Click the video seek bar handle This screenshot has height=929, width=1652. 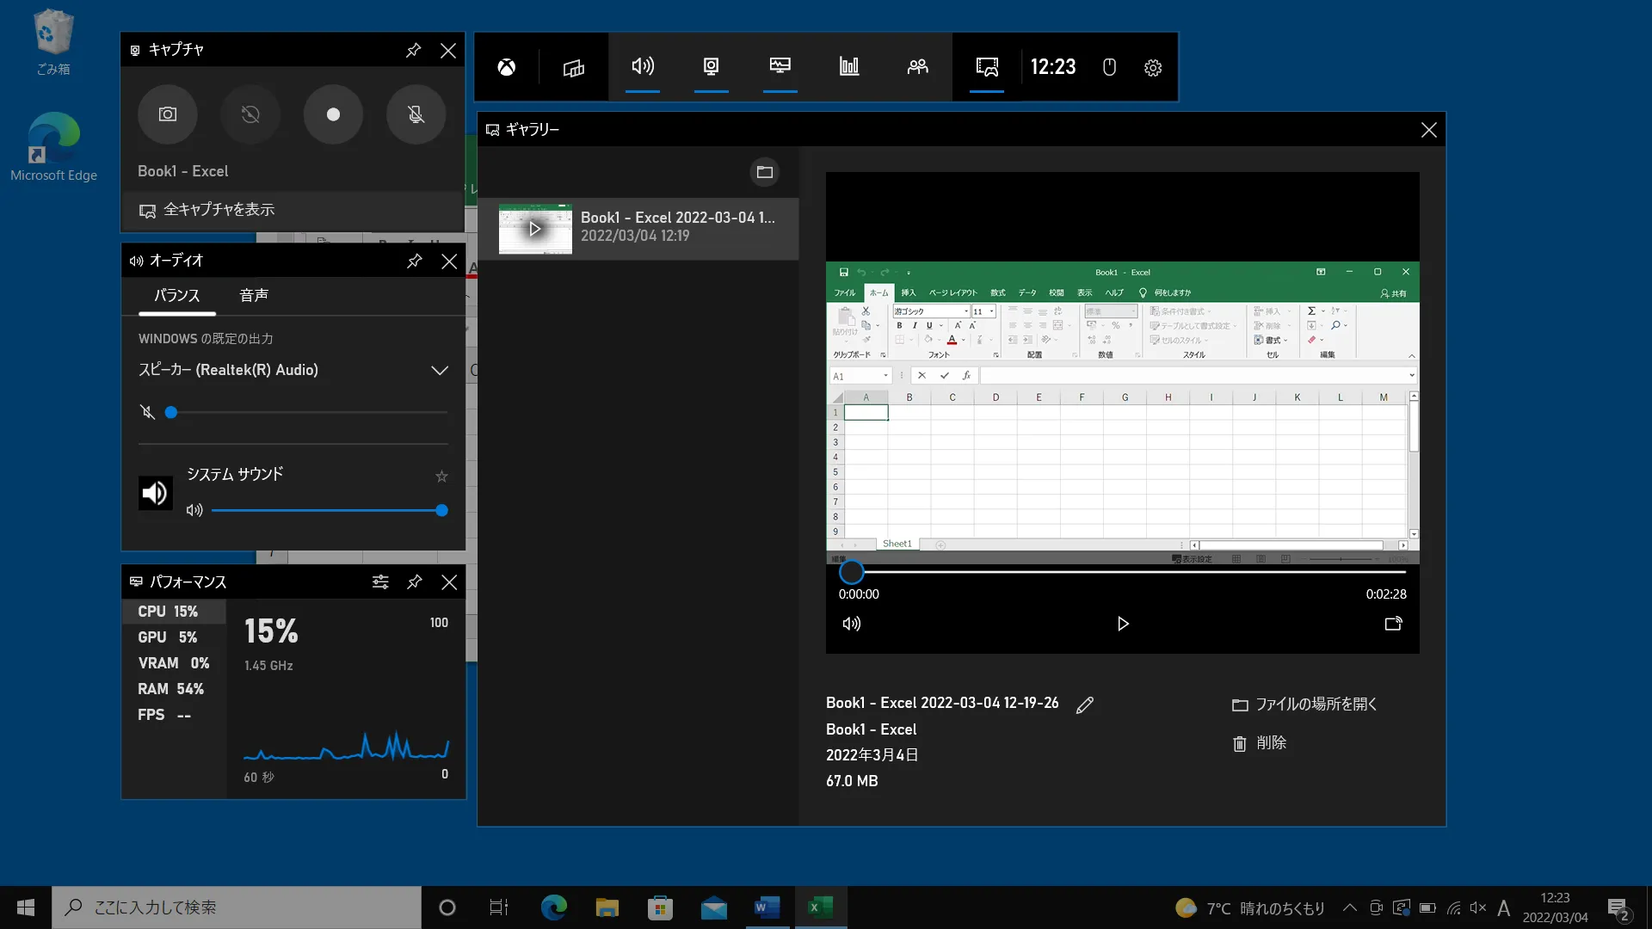851,572
